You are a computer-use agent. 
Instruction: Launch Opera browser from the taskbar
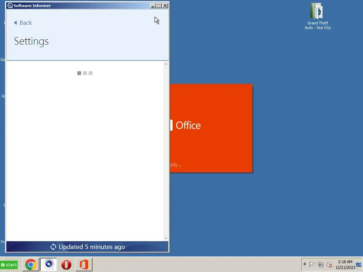click(x=66, y=264)
